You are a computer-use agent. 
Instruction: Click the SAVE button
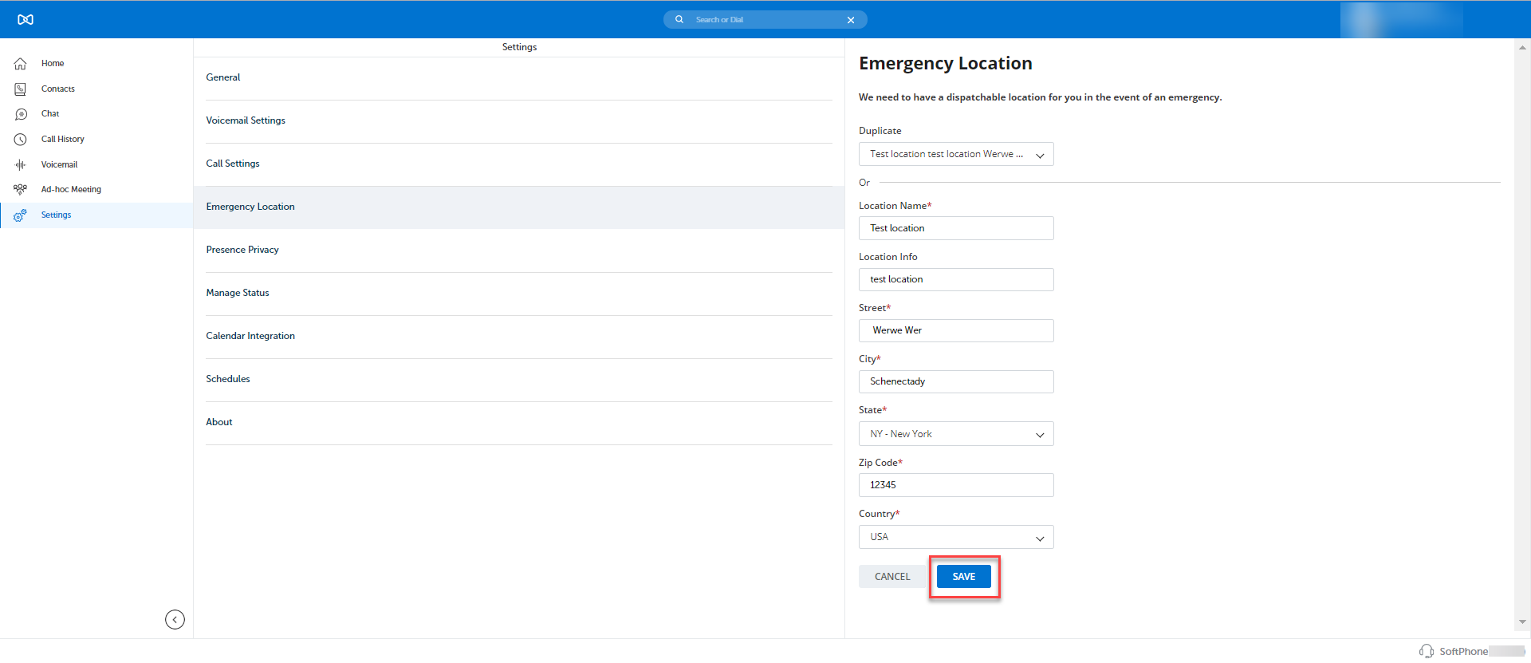[963, 577]
